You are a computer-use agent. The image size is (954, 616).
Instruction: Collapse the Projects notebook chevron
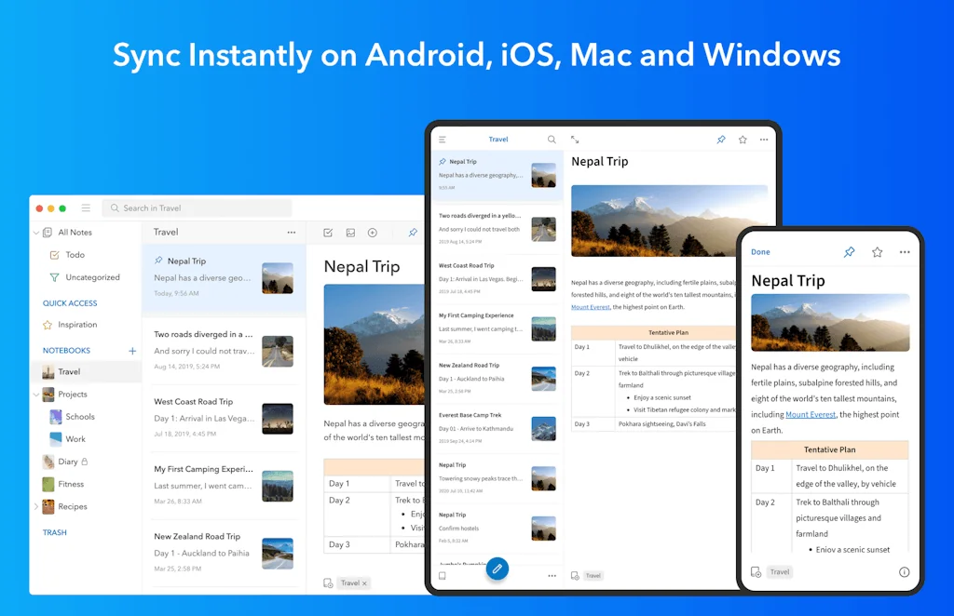click(36, 395)
